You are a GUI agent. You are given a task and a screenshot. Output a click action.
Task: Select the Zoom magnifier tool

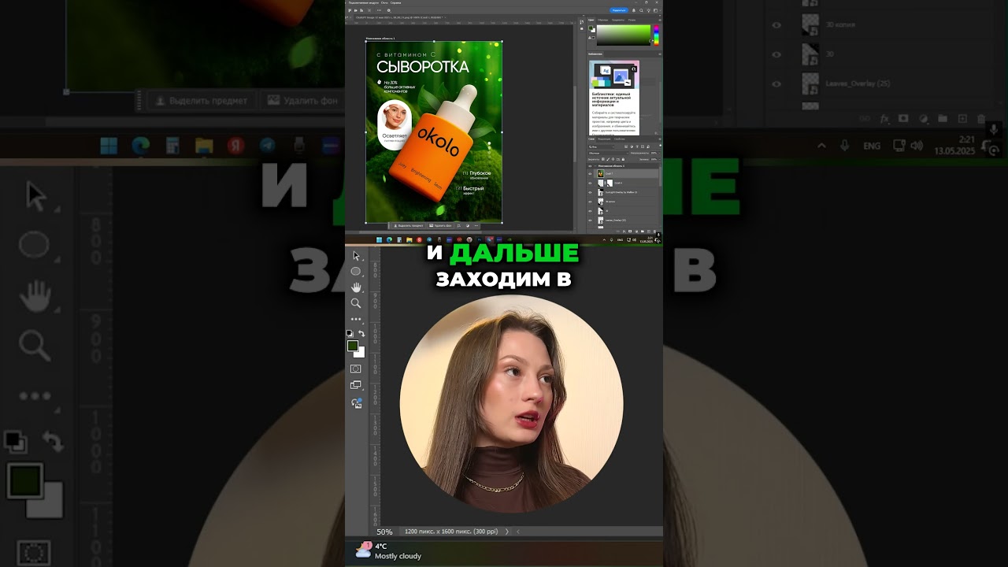(356, 303)
